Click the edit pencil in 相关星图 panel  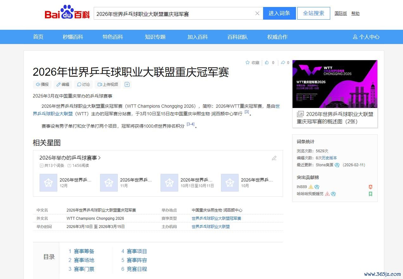274,158
